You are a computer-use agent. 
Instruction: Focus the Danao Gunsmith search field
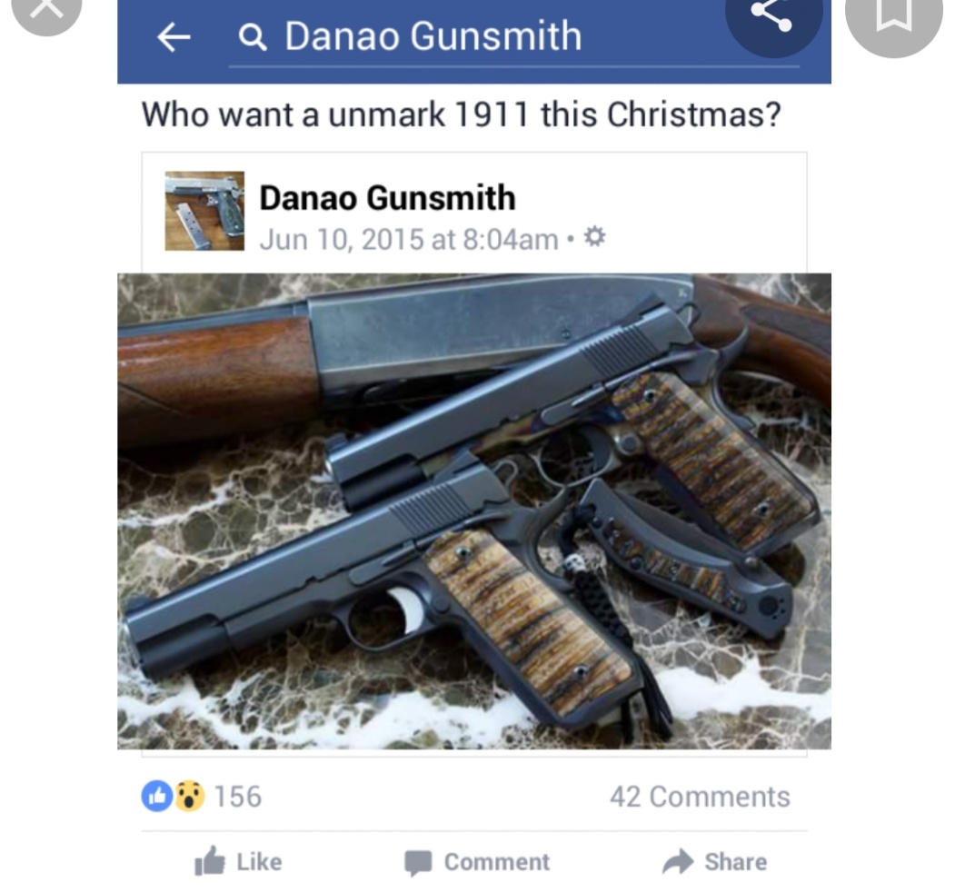point(513,38)
